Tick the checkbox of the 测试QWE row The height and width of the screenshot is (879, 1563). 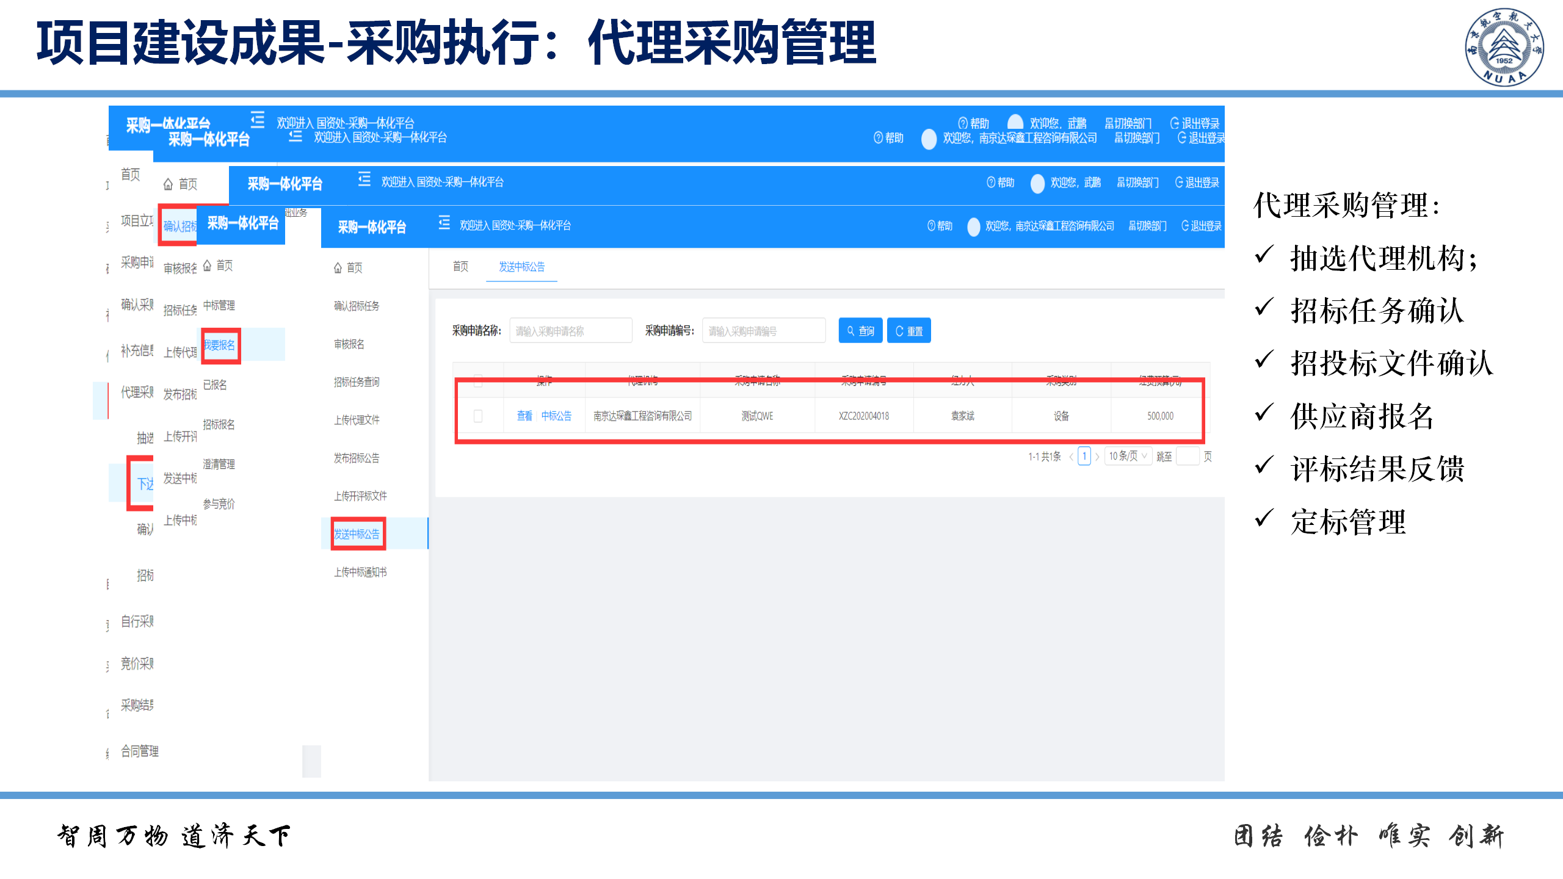tap(478, 416)
